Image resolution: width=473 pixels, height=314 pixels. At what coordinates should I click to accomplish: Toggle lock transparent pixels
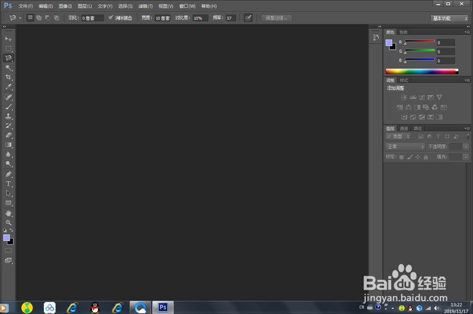click(402, 157)
